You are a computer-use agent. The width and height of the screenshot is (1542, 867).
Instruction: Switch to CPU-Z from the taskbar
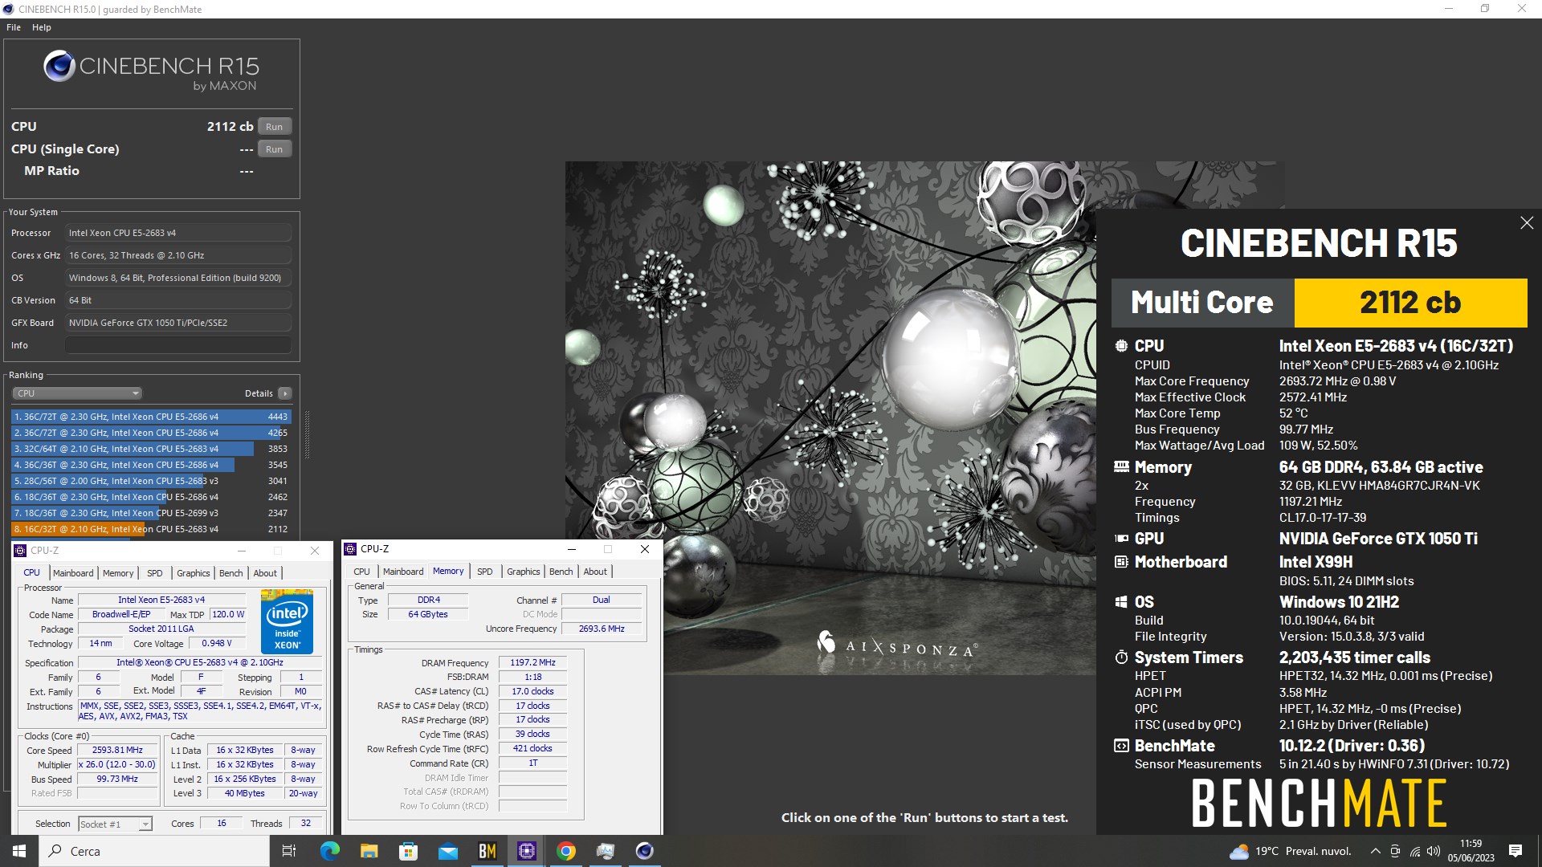[x=526, y=851]
